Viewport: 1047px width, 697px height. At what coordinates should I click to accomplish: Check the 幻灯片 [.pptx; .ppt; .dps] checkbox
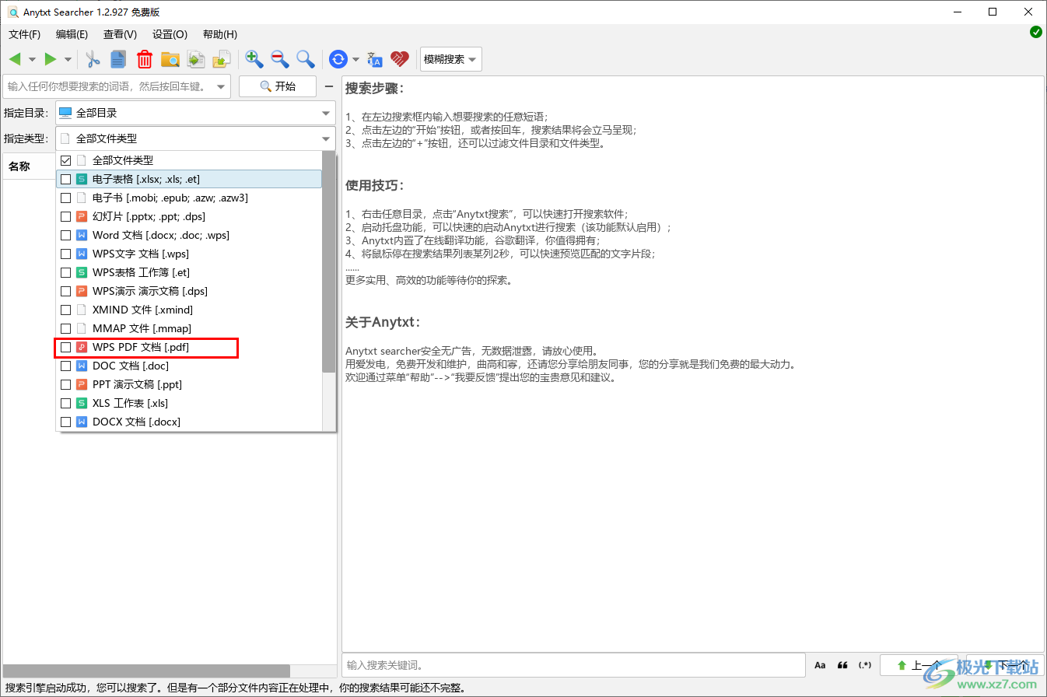point(66,216)
